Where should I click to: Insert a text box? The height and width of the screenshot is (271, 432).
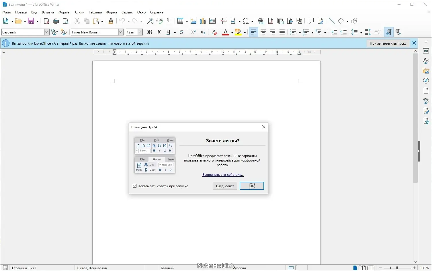[x=212, y=21]
